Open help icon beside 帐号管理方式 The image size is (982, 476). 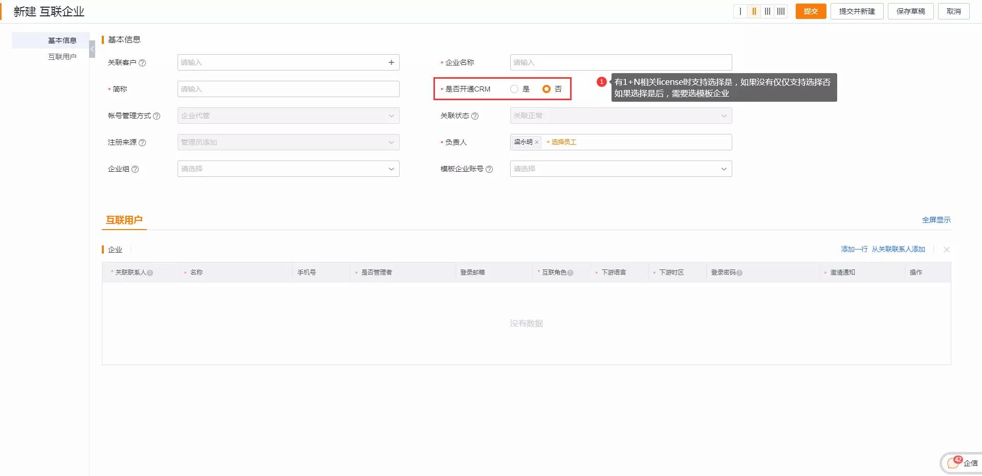tap(157, 116)
